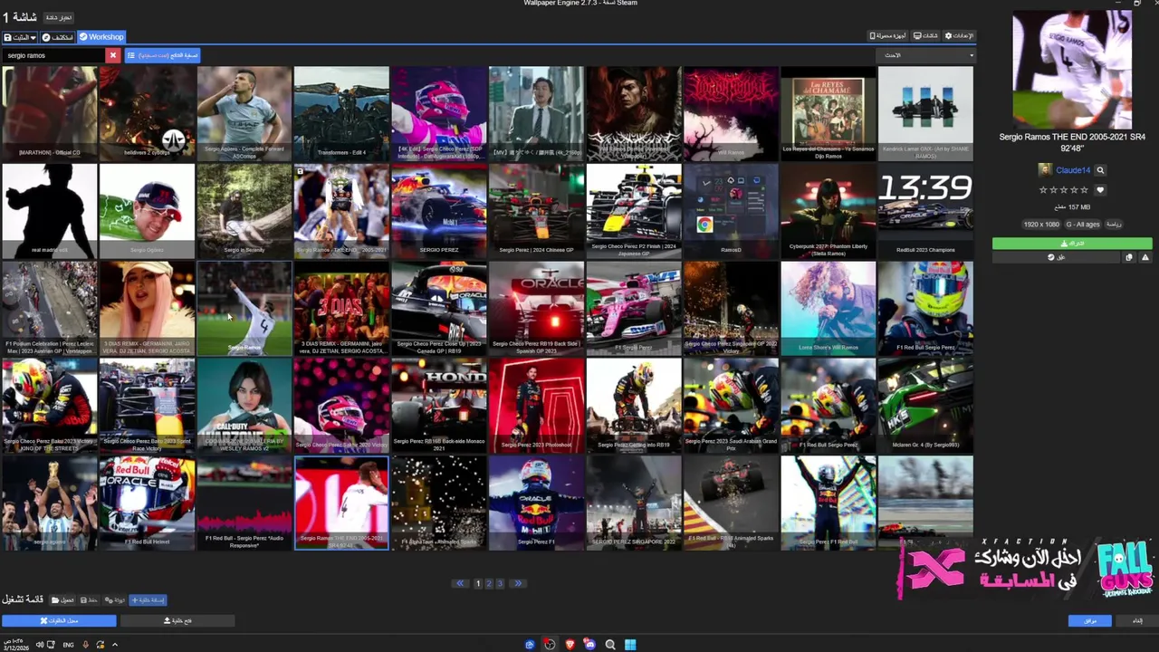1159x652 pixels.
Task: Switch to the Workshop tab
Action: pyautogui.click(x=101, y=37)
